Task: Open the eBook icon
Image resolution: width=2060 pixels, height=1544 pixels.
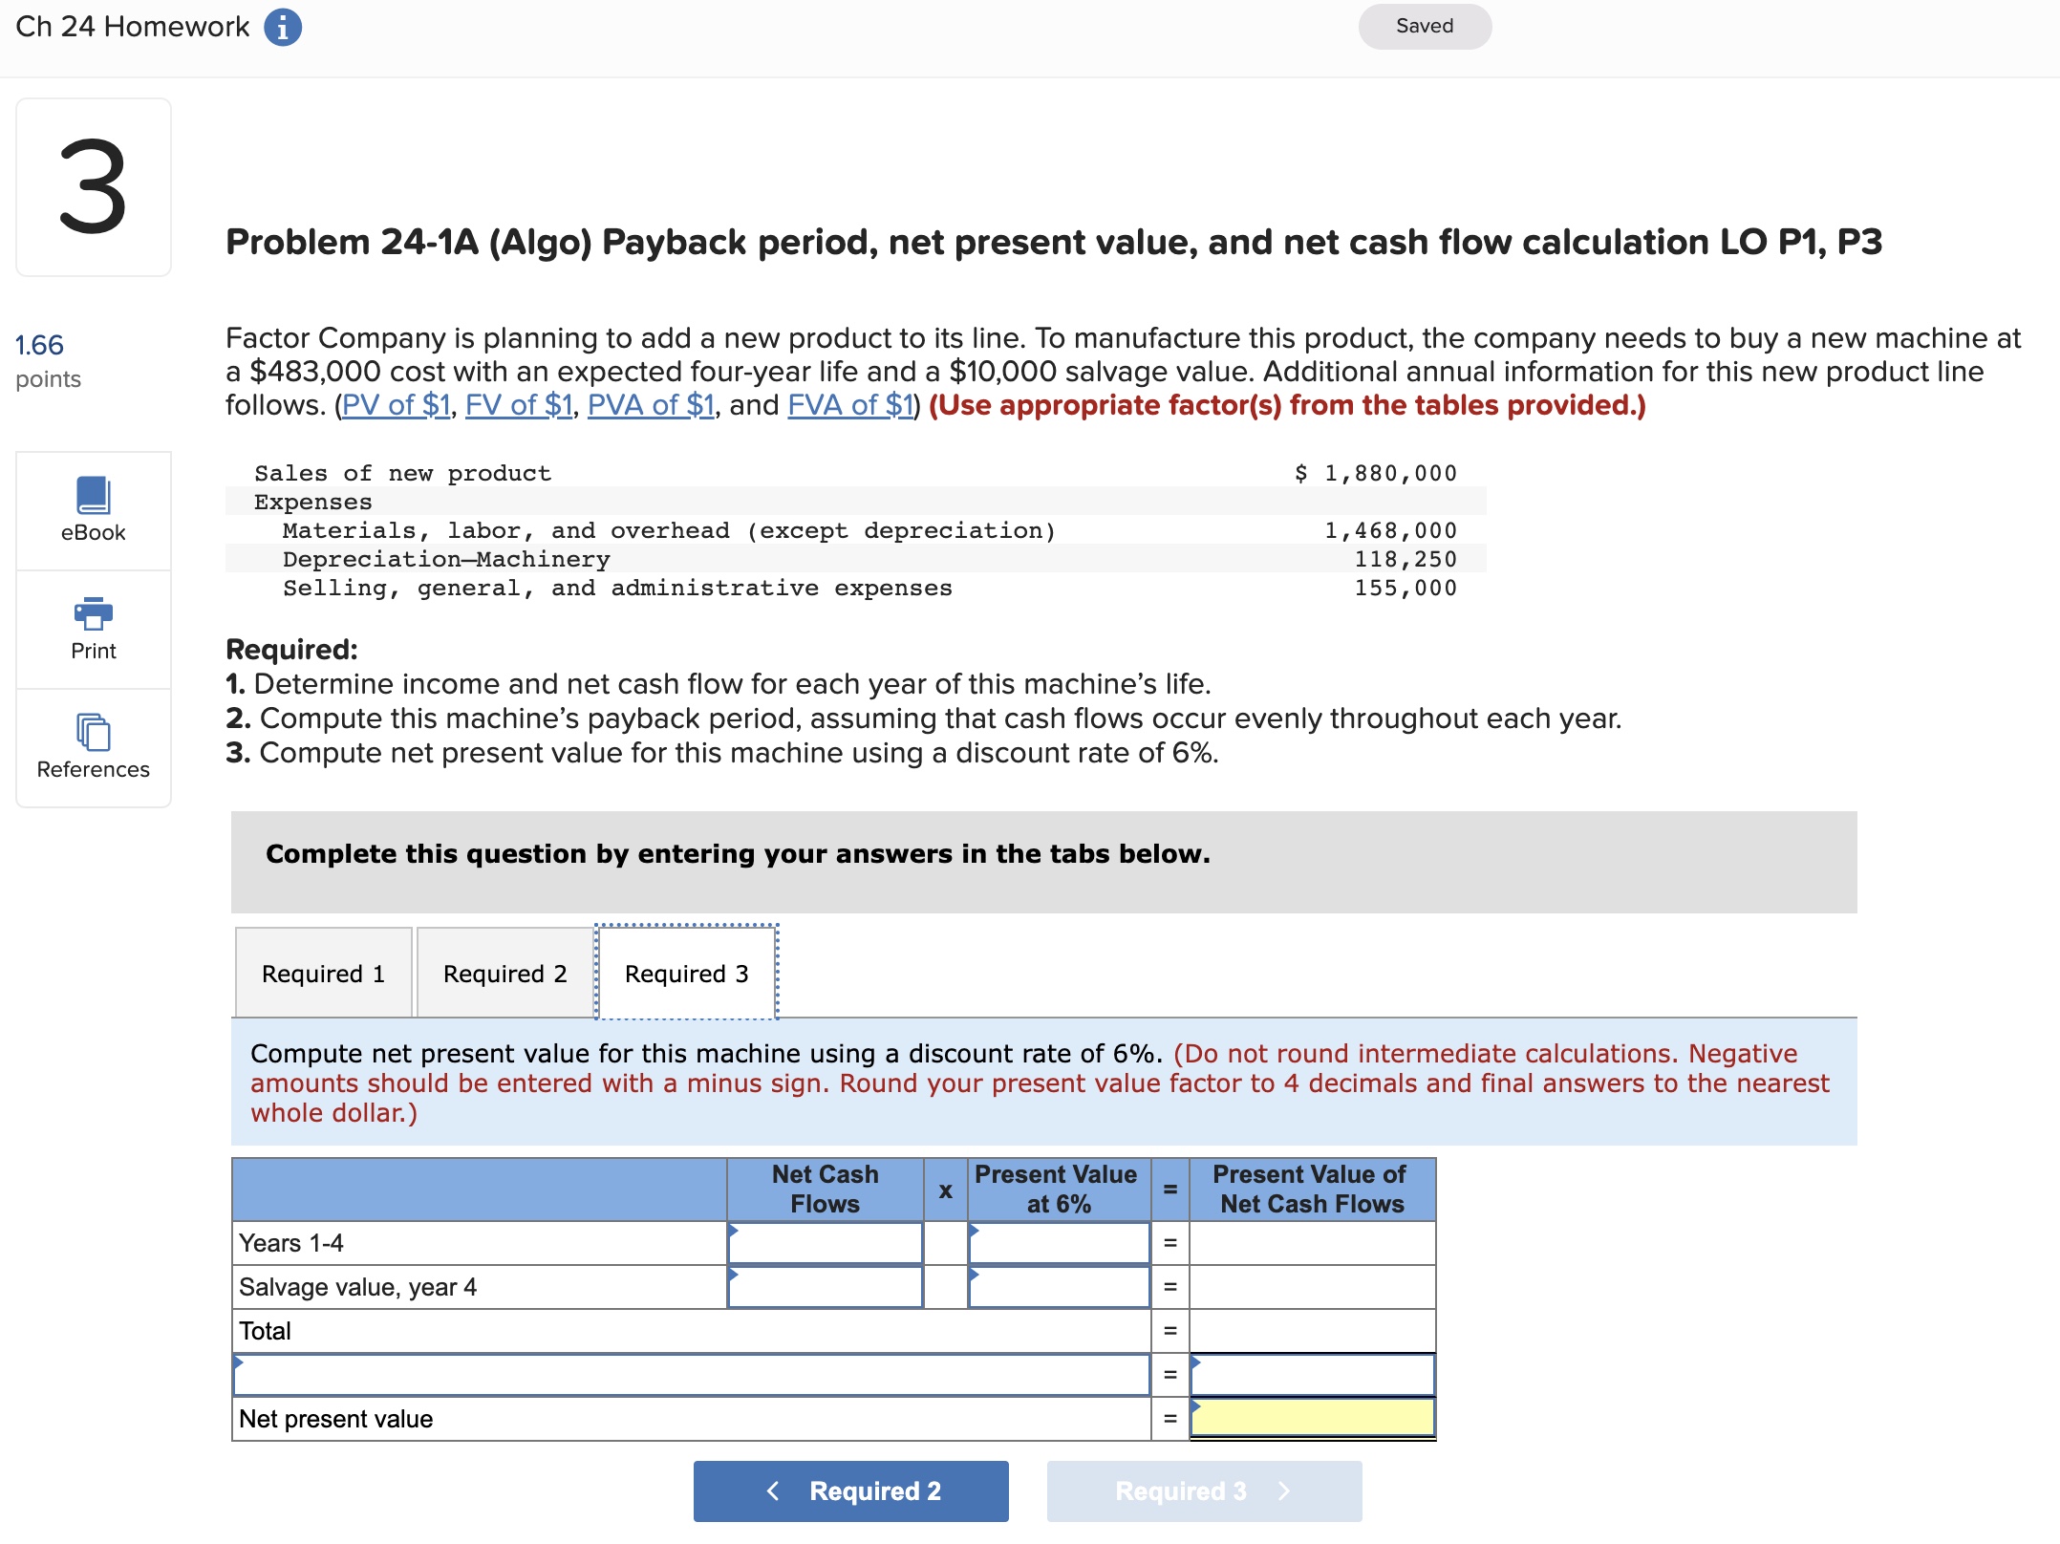Action: click(94, 497)
